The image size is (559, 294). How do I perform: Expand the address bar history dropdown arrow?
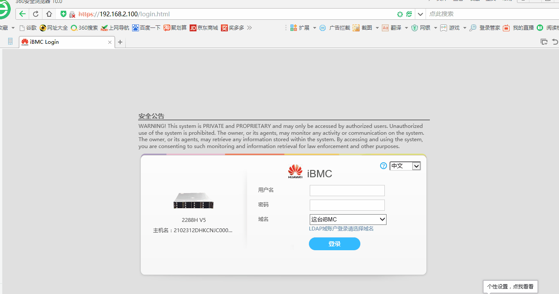click(x=420, y=14)
